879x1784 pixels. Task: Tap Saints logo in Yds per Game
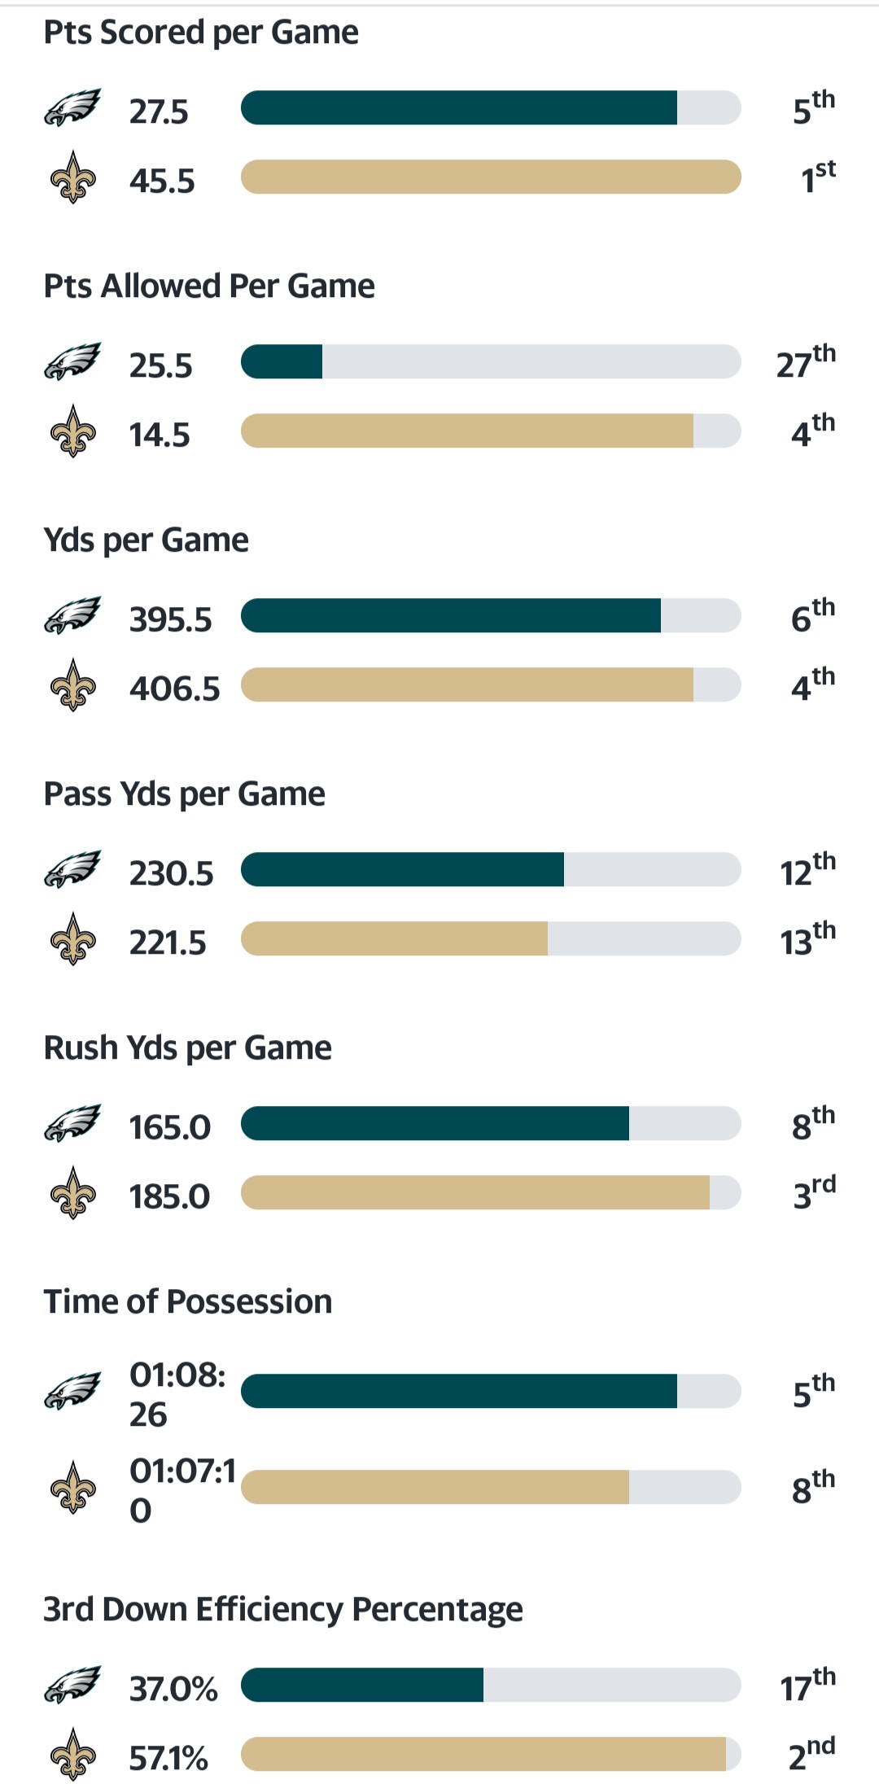pos(72,685)
